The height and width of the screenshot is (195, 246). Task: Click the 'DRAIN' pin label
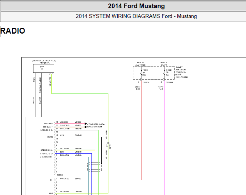[50, 137]
